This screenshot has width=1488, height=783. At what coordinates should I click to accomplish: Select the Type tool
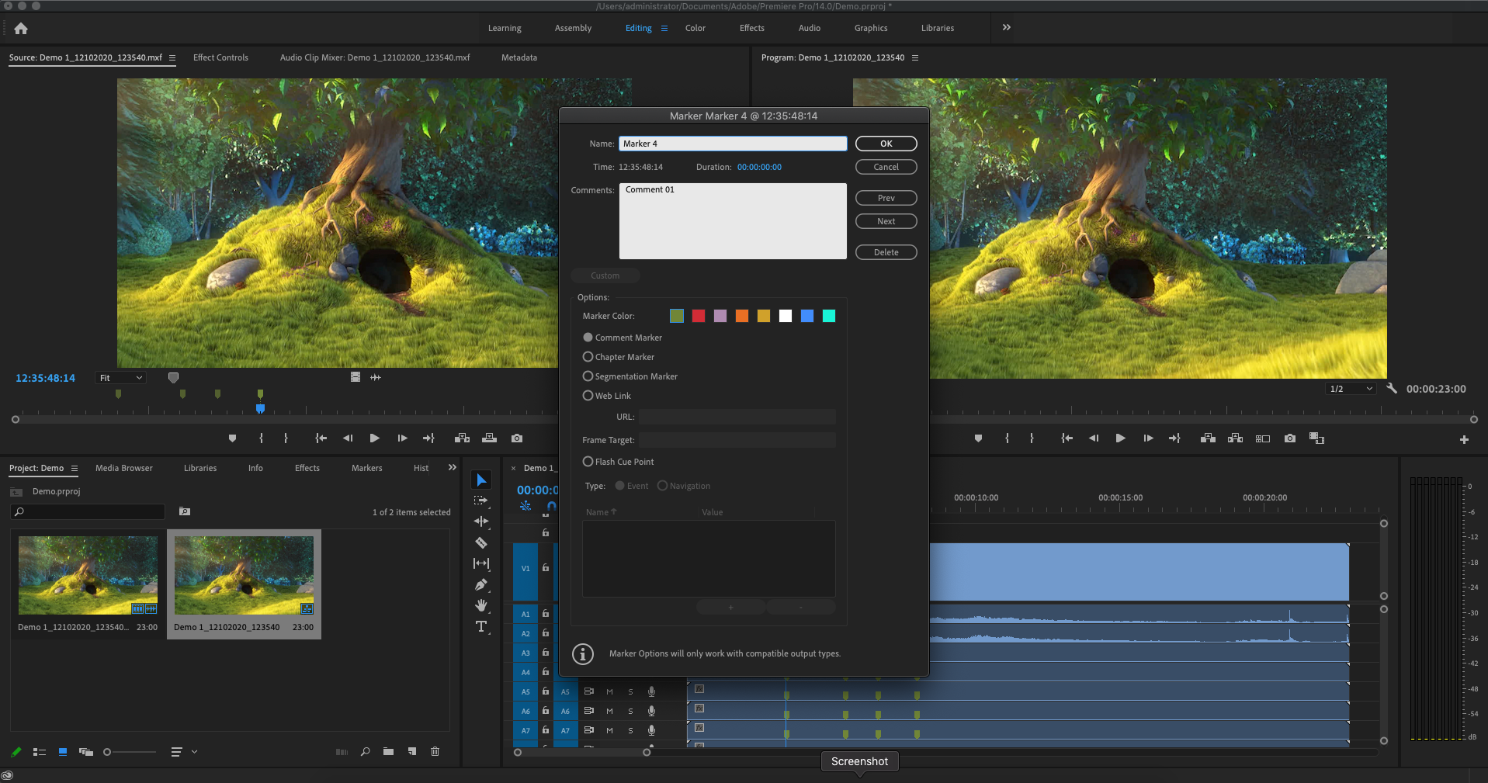pos(481,626)
